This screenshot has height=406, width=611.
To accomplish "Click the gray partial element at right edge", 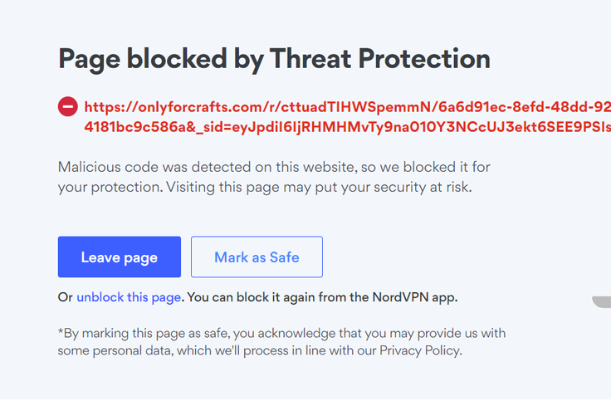I will pyautogui.click(x=602, y=301).
